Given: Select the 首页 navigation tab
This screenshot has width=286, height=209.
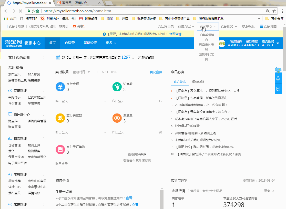Looking at the screenshot, I should [52, 43].
